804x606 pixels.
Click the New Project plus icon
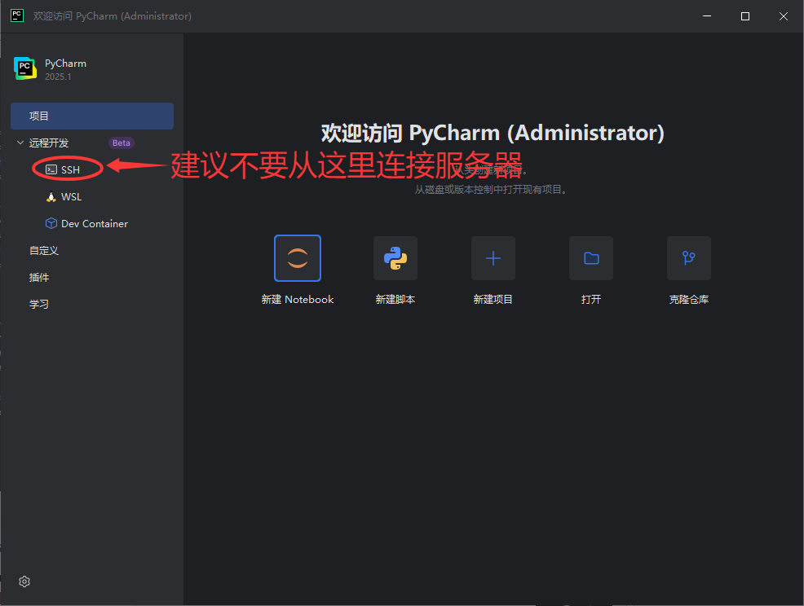(493, 258)
